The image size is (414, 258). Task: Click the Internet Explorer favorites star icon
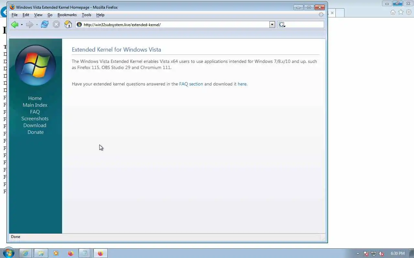[401, 12]
